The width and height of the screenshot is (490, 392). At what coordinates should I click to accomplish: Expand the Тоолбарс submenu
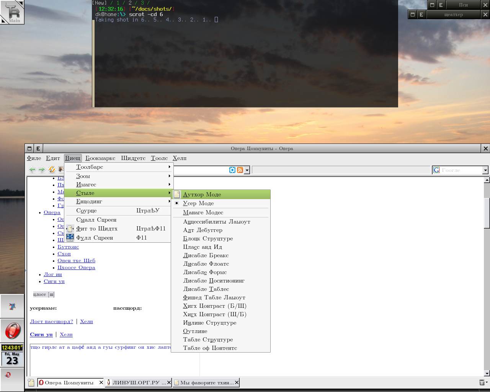pyautogui.click(x=119, y=167)
